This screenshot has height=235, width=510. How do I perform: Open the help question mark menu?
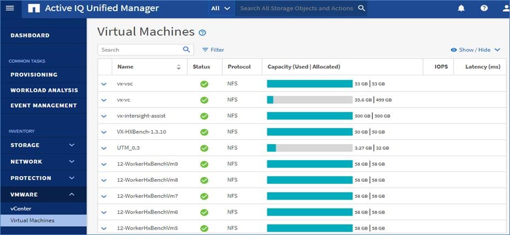pos(484,9)
